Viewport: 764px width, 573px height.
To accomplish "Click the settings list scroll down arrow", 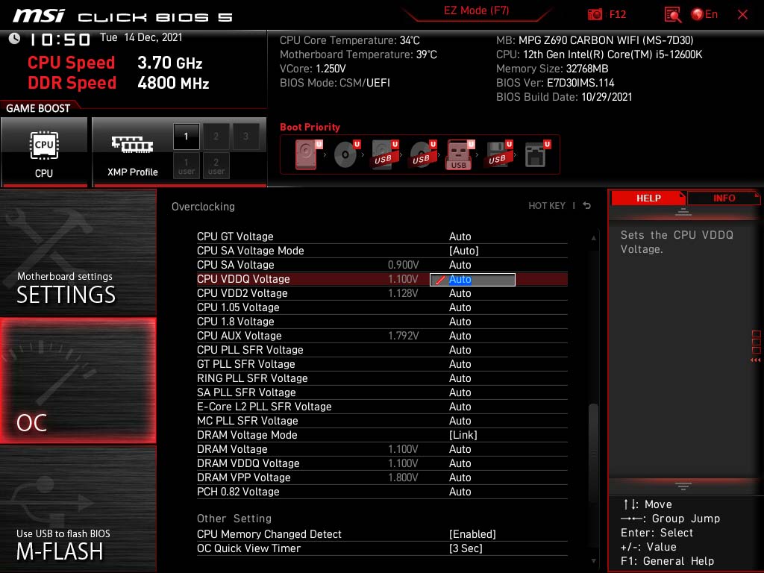I will 593,561.
